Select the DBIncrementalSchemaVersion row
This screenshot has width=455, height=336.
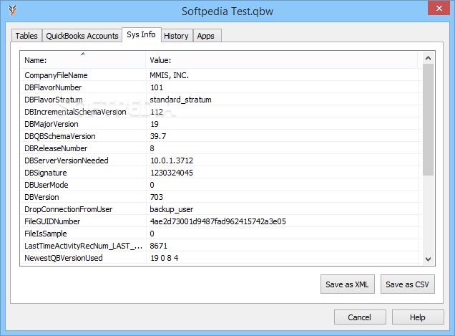pyautogui.click(x=221, y=112)
